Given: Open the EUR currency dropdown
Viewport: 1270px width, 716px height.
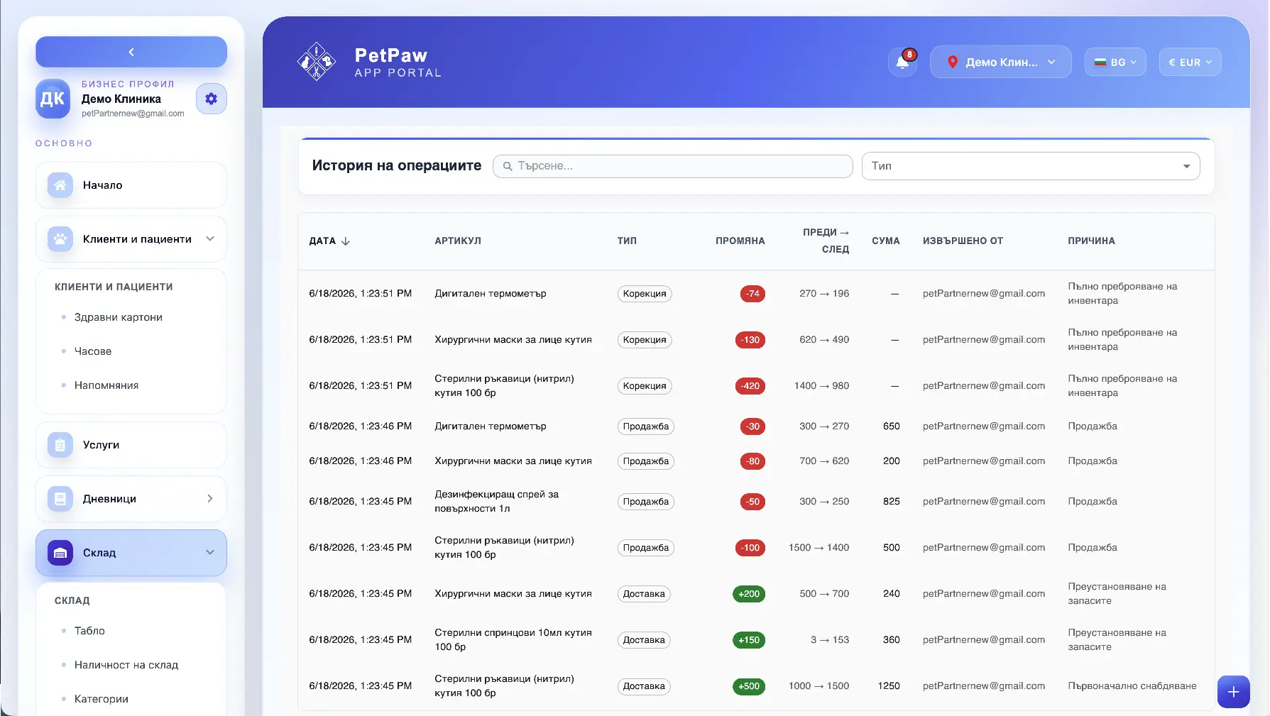Looking at the screenshot, I should [1190, 62].
